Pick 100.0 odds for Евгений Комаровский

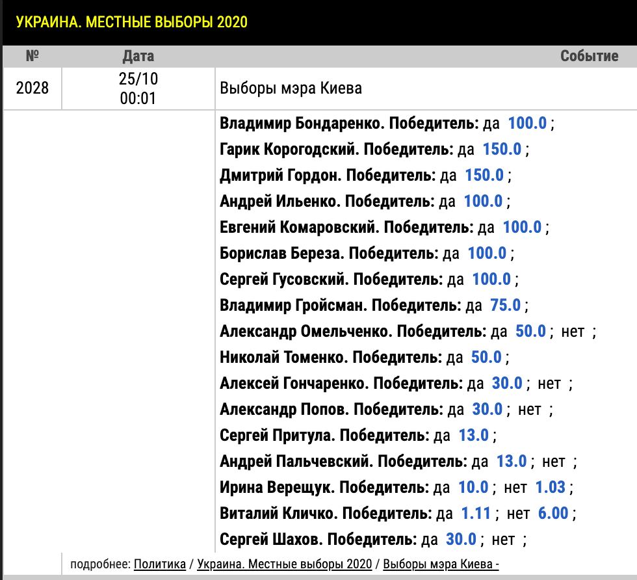pyautogui.click(x=522, y=227)
